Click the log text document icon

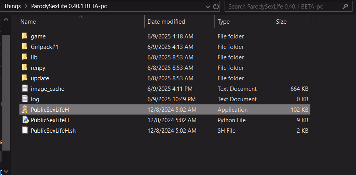tap(25, 99)
